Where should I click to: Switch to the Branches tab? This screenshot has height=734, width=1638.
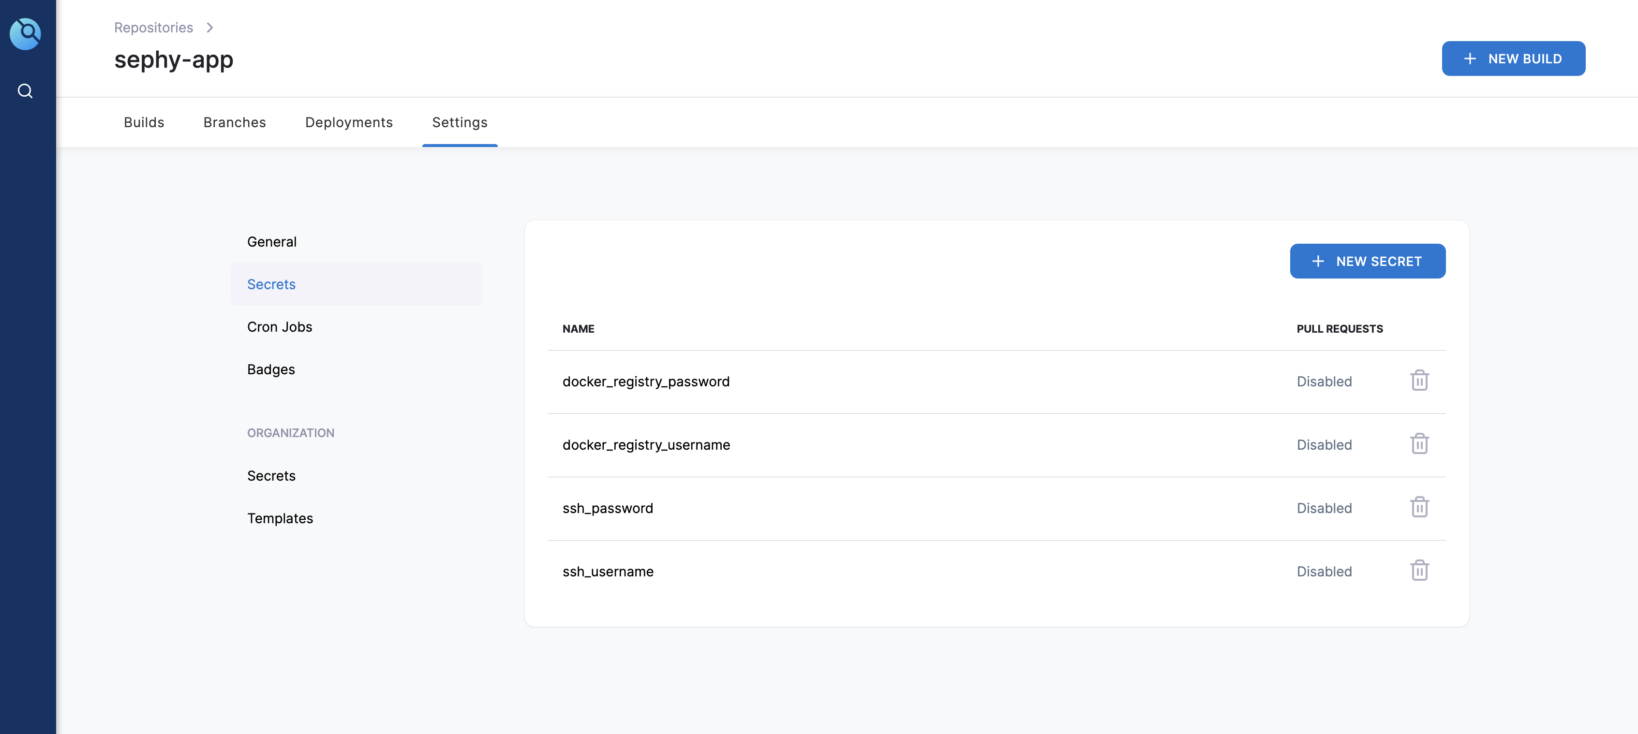(x=235, y=123)
